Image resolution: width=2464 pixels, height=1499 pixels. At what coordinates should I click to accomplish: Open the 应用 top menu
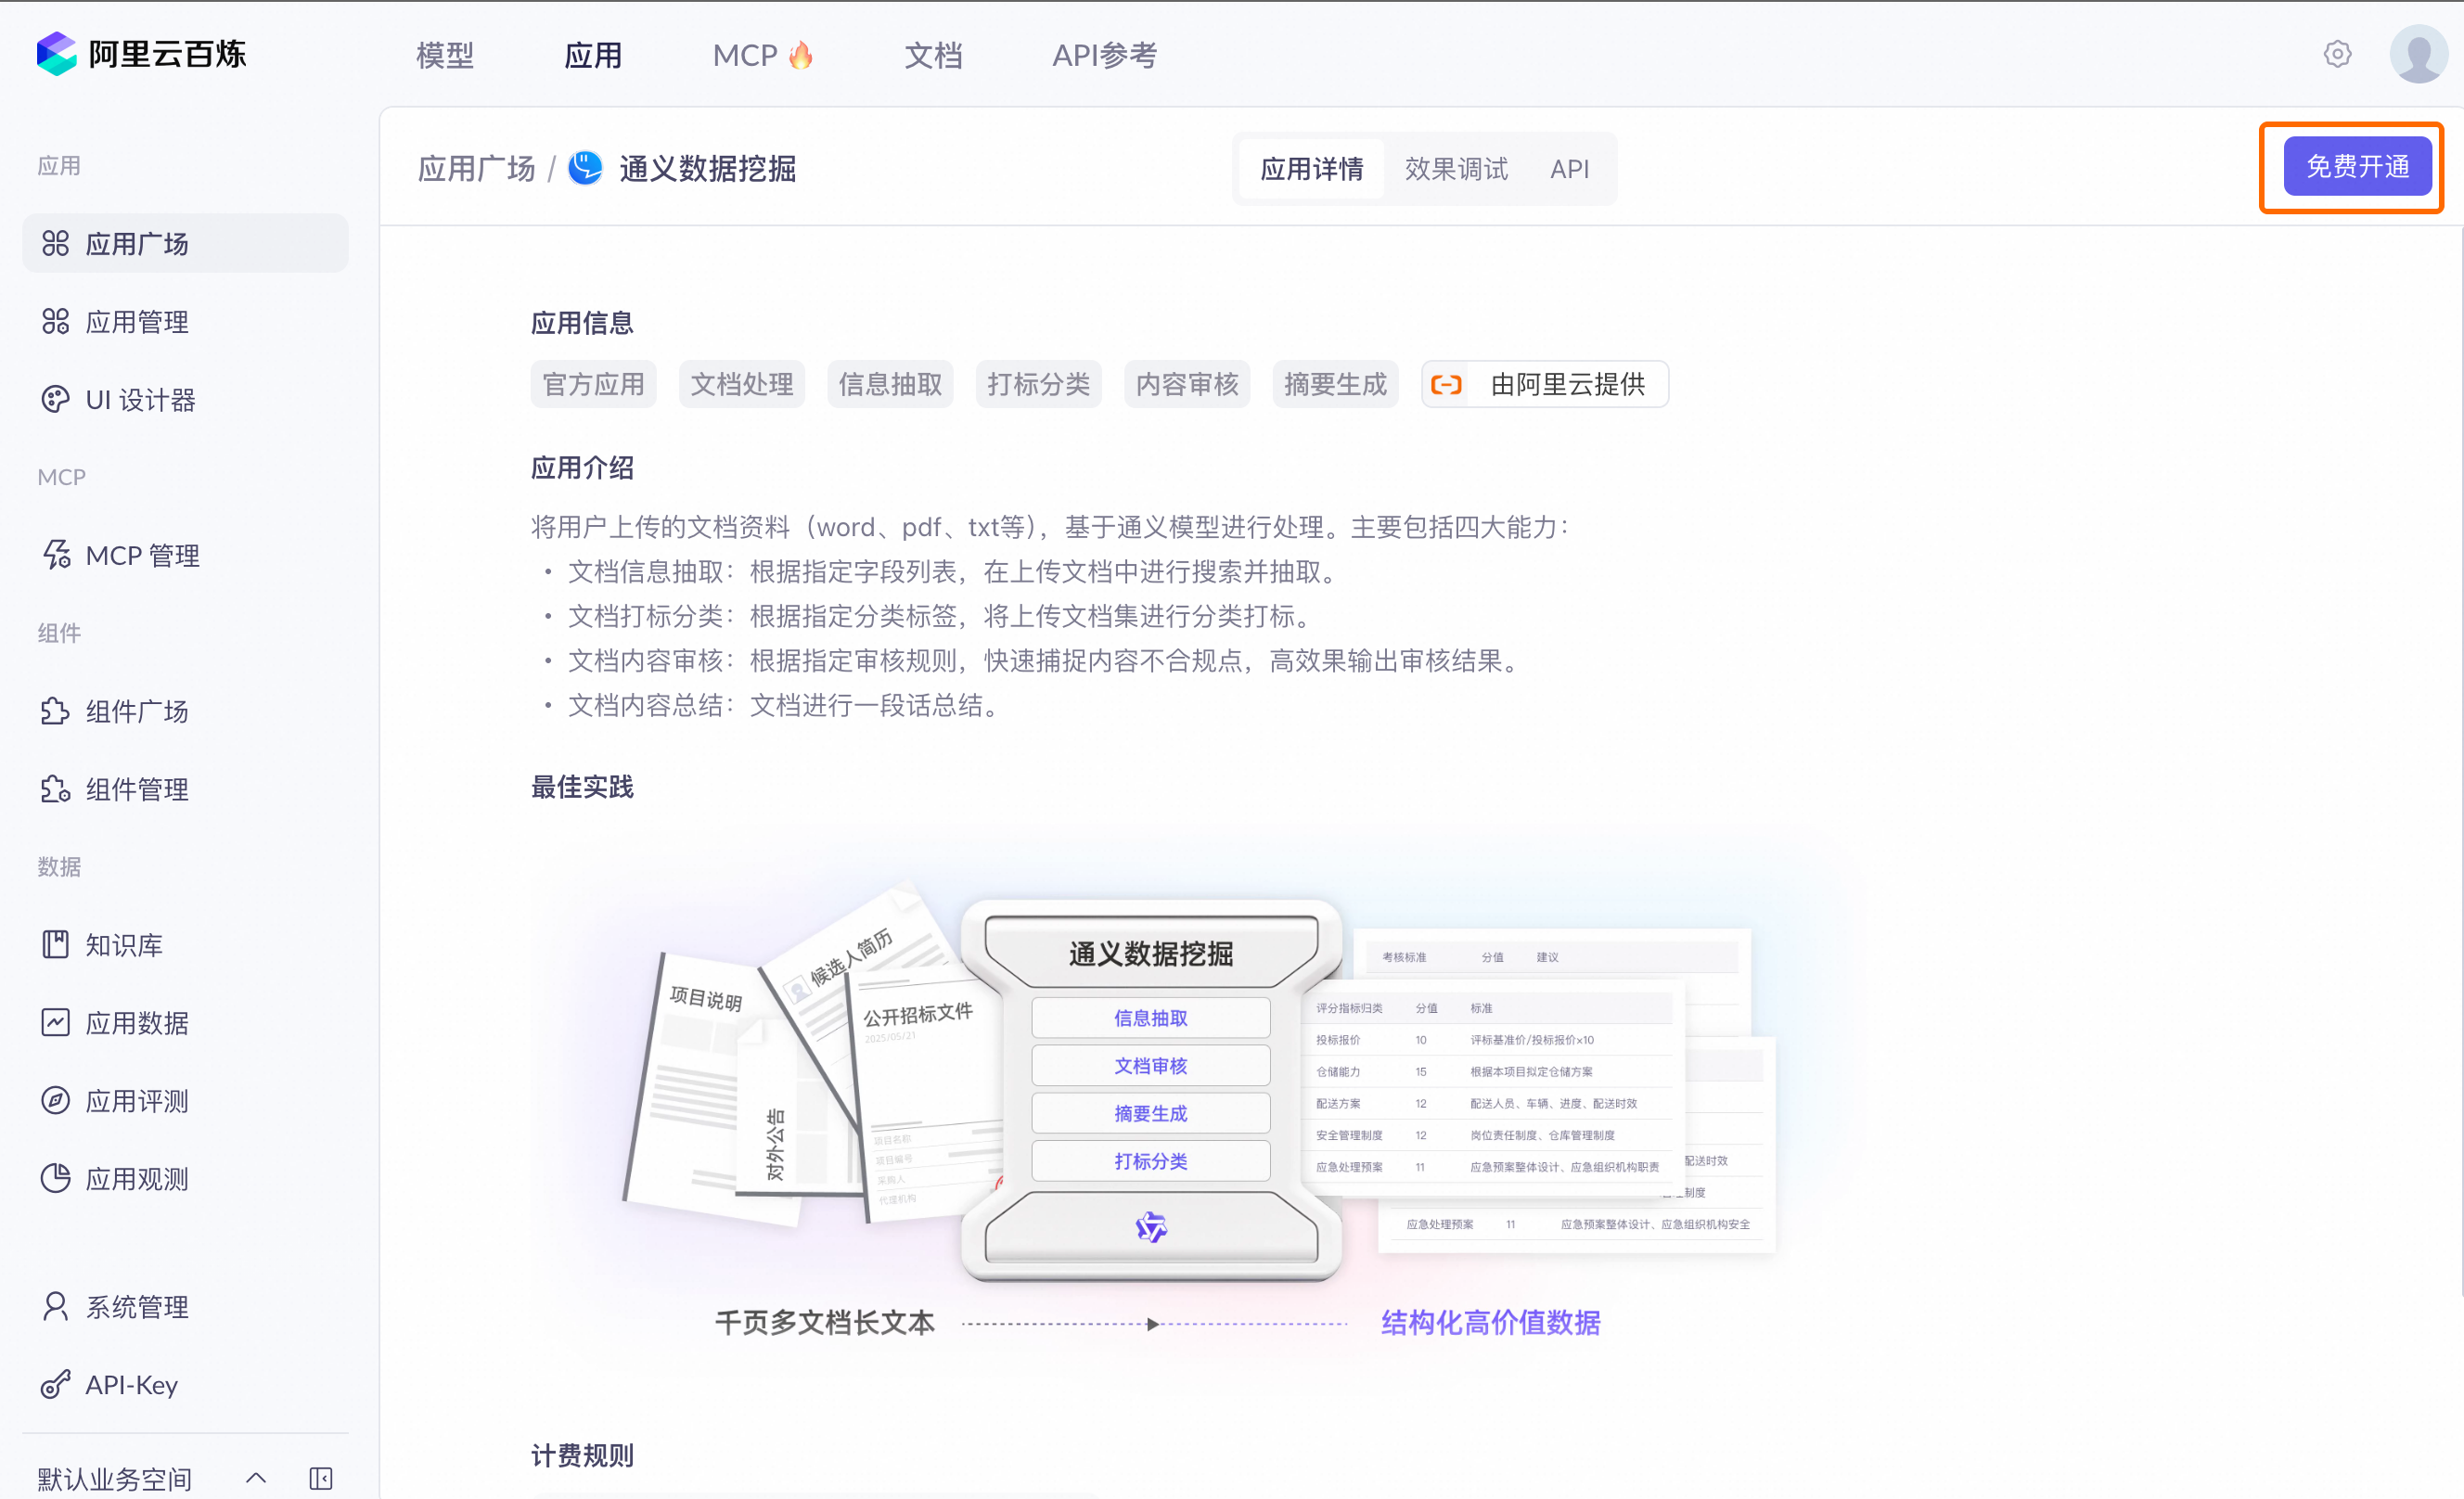click(593, 55)
